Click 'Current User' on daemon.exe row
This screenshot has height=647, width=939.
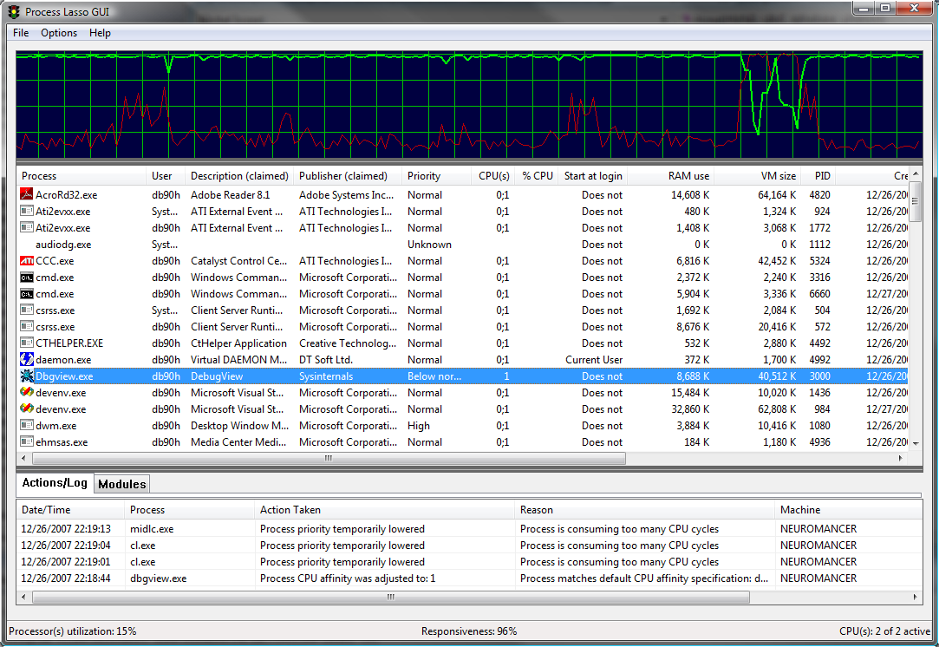pos(594,359)
